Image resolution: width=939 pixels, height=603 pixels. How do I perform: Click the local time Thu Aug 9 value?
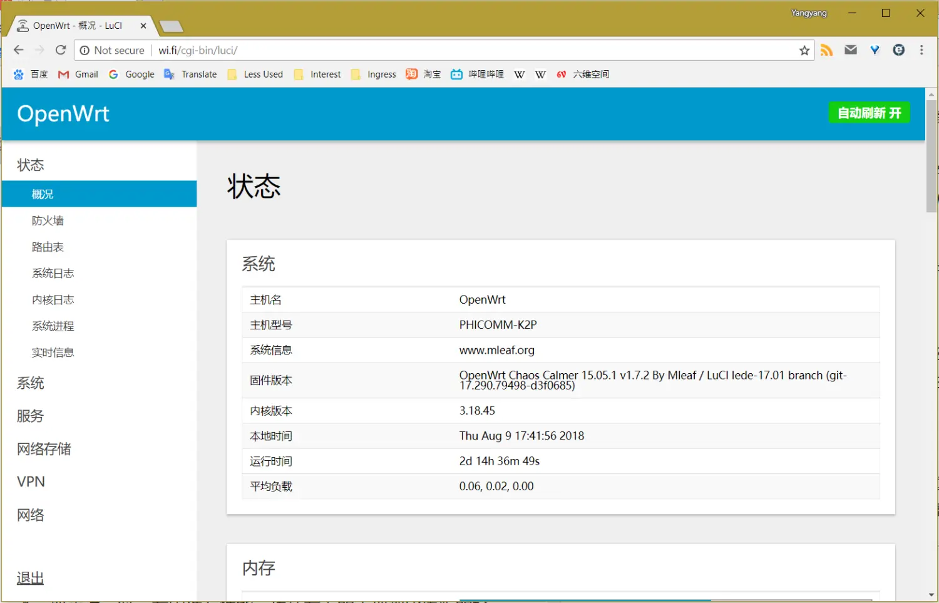[x=521, y=435]
